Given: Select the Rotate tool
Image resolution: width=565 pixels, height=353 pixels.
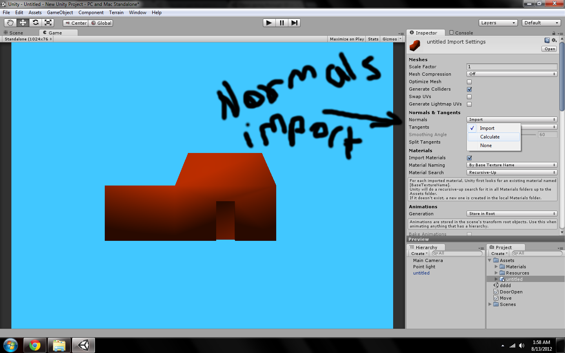Looking at the screenshot, I should (x=35, y=23).
